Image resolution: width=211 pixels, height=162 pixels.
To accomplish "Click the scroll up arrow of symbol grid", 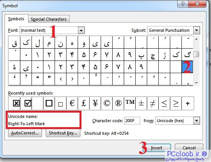I will (x=196, y=39).
